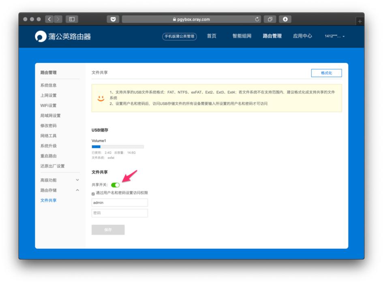Click the admin username field

(120, 203)
